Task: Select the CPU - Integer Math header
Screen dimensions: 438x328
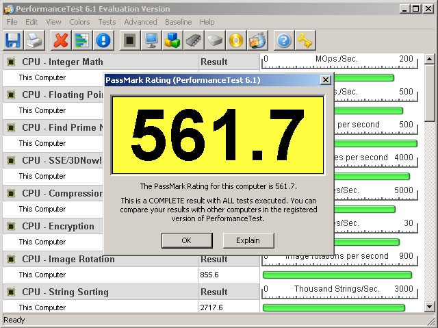Action: tap(101, 62)
